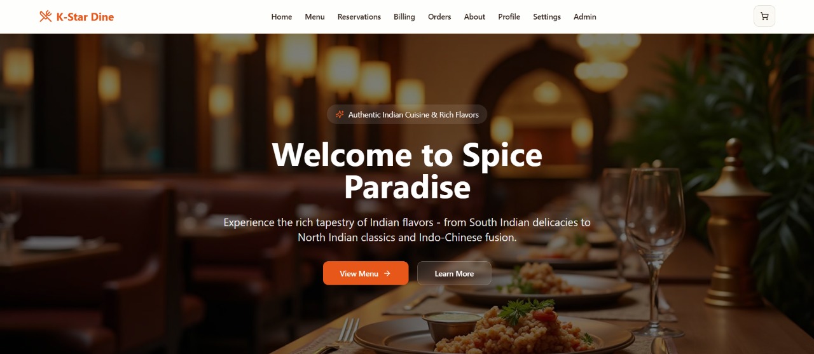The image size is (814, 354).
Task: Click the crossed utensils logo icon
Action: pyautogui.click(x=45, y=17)
